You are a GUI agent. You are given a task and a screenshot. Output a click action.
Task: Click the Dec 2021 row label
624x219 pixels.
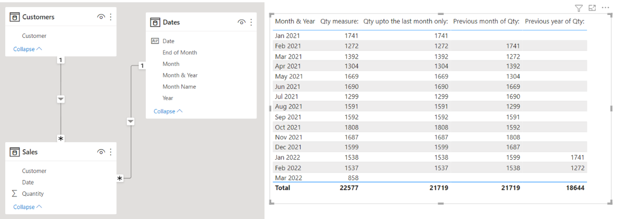pyautogui.click(x=288, y=147)
